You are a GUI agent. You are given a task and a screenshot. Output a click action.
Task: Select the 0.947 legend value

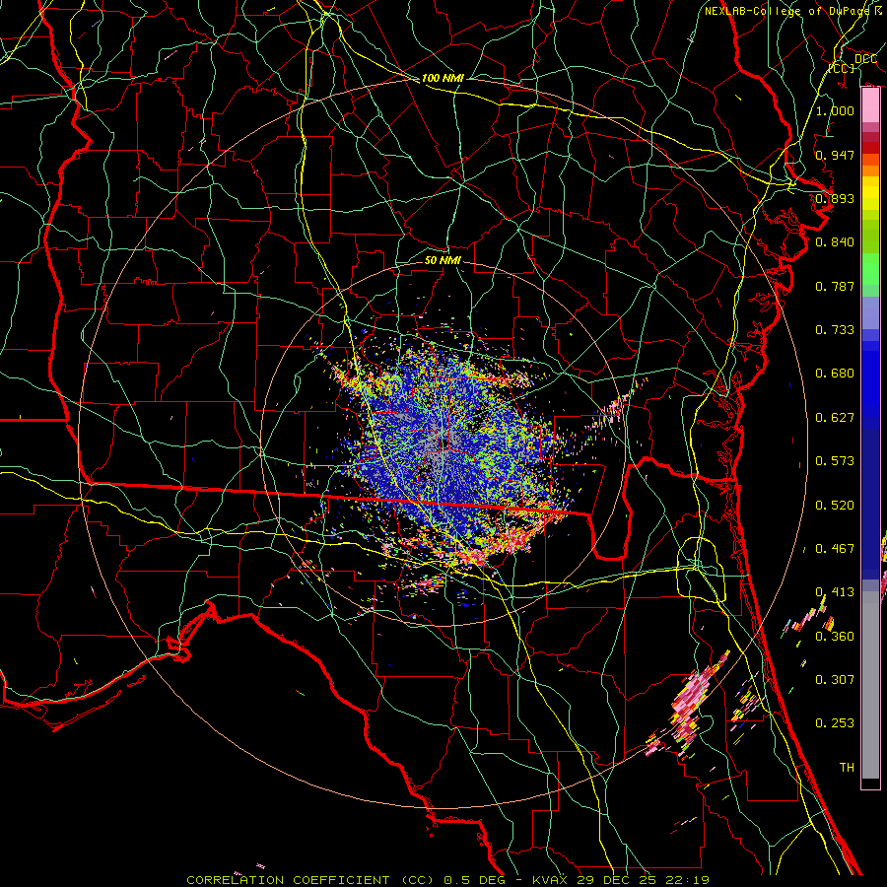tap(835, 155)
